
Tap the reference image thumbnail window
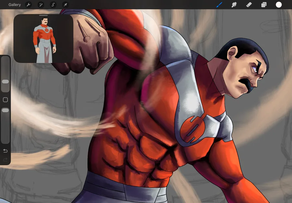pyautogui.click(x=43, y=39)
